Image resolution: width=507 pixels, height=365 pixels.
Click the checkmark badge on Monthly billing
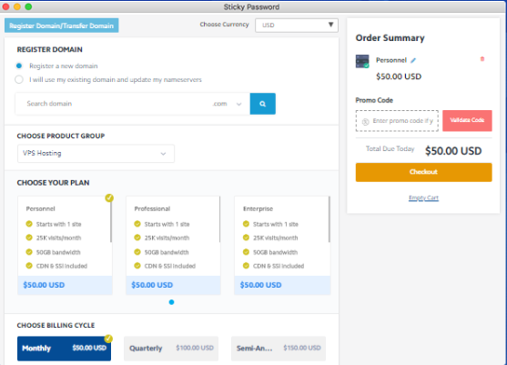(x=108, y=339)
